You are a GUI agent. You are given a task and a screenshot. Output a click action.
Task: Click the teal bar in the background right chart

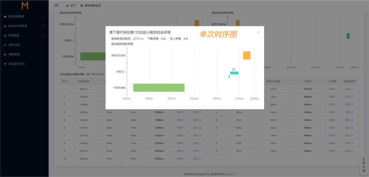coord(348,36)
